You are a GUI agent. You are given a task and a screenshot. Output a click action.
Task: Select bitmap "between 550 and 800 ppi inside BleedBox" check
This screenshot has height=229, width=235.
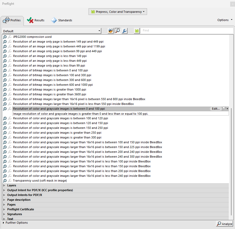pyautogui.click(x=79, y=99)
